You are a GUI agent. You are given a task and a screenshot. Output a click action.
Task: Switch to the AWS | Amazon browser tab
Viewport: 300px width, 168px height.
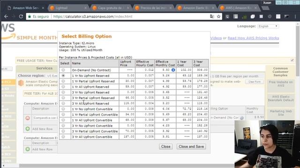click(239, 8)
